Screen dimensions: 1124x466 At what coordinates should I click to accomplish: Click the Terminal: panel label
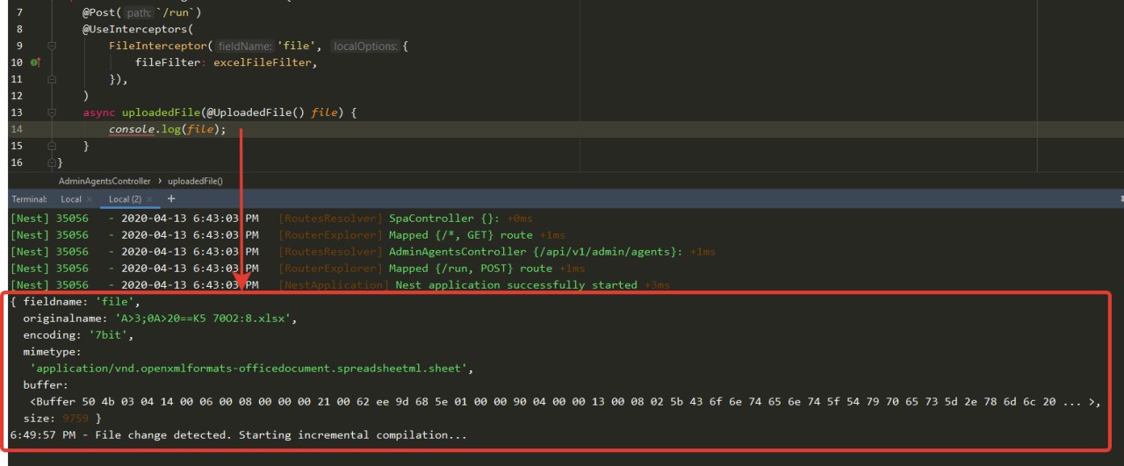pos(29,199)
